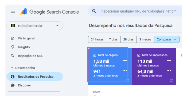Screen dimensions: 187x101
Task: Toggle the Total de impressões checkbox
Action: [x=139, y=55]
